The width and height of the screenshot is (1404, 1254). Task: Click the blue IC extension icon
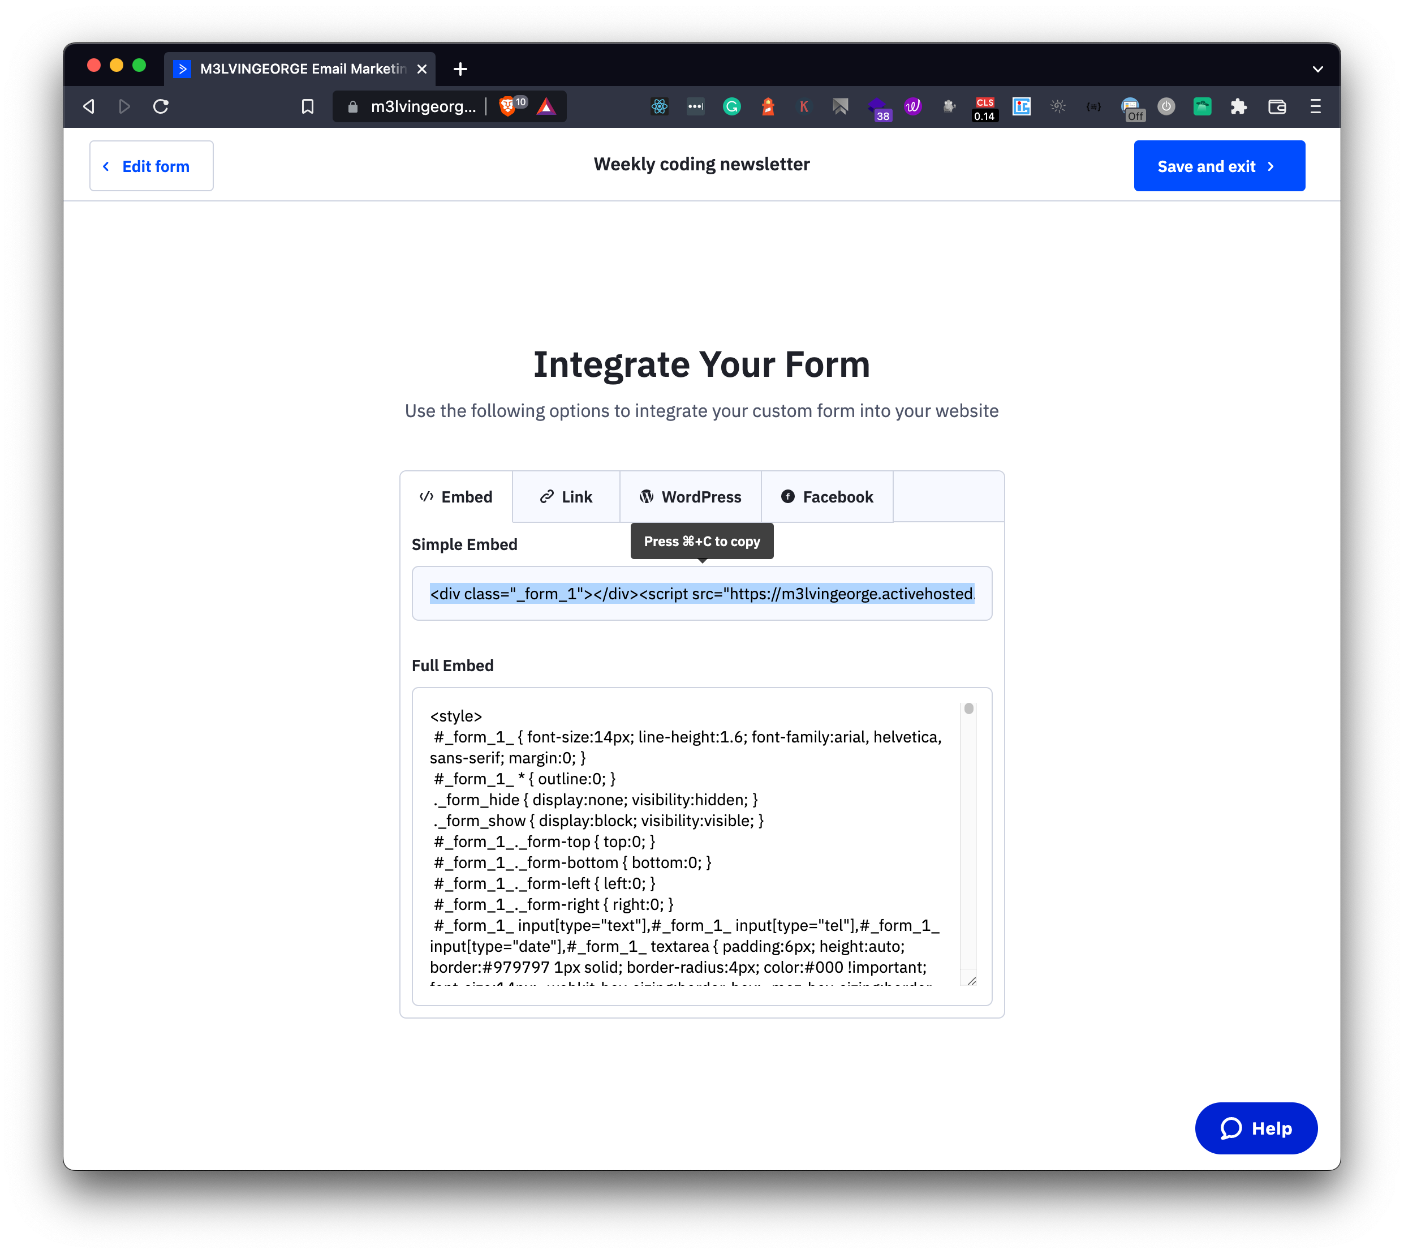coord(1022,107)
